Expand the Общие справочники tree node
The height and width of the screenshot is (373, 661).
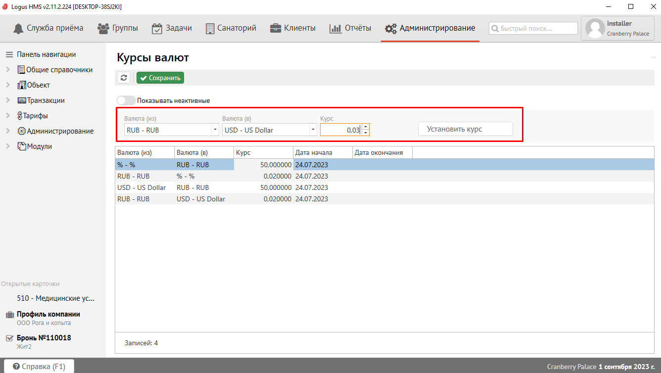tap(8, 70)
